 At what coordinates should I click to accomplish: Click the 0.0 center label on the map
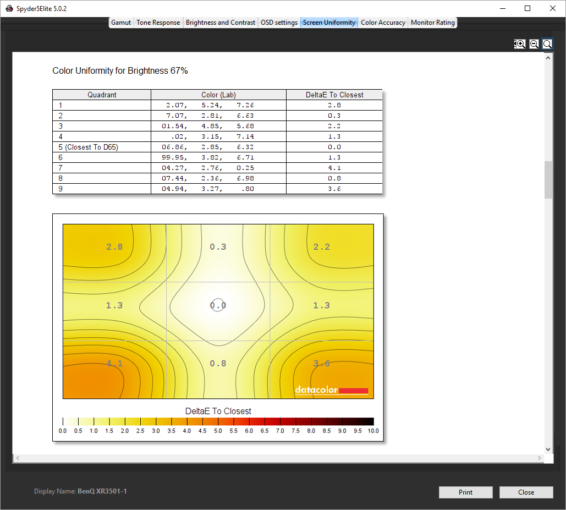[x=218, y=305]
